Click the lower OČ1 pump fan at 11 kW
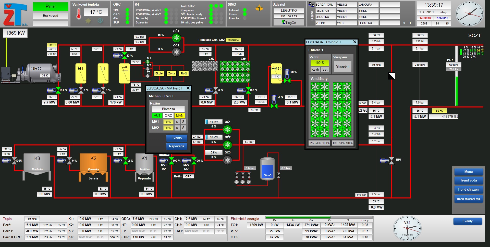Screen dimensions: 490x247 [227, 129]
